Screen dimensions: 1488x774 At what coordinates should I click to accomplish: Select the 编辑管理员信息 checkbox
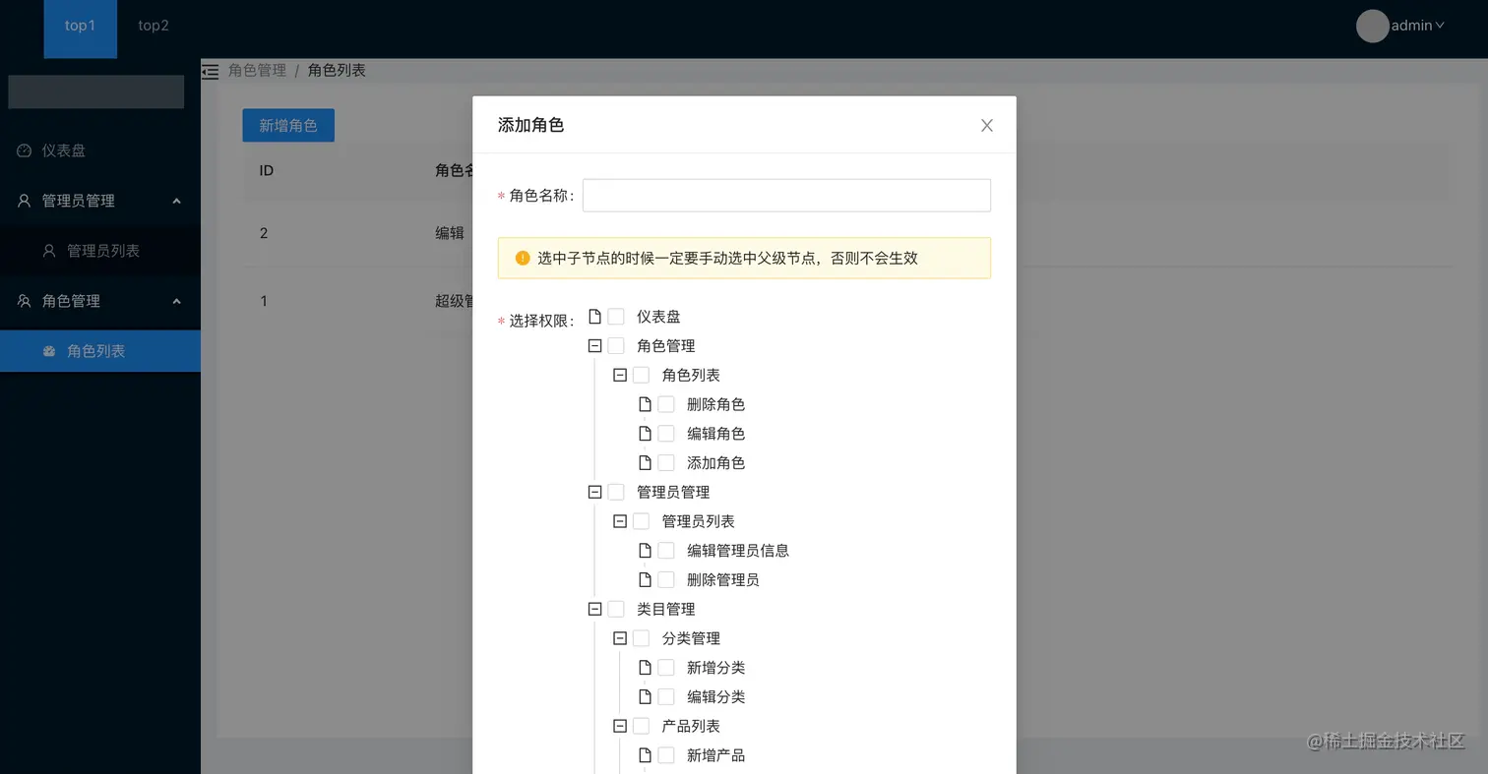click(666, 551)
